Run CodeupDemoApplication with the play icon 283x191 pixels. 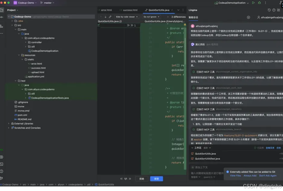coord(253,3)
